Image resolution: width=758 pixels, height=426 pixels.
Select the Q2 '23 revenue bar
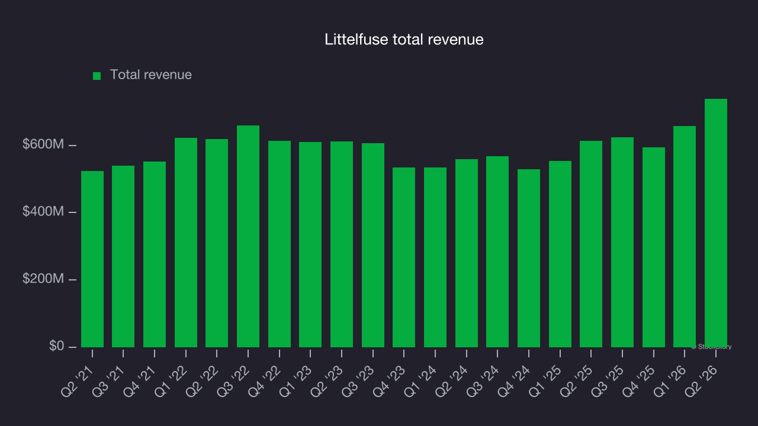[x=342, y=244]
